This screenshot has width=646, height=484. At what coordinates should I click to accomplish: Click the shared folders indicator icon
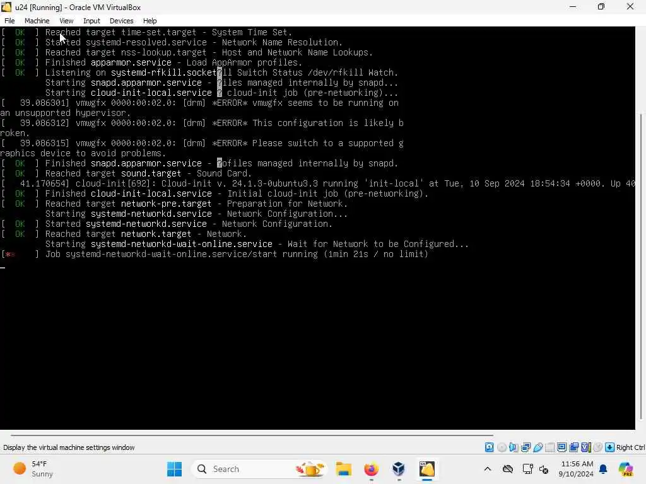tap(549, 447)
